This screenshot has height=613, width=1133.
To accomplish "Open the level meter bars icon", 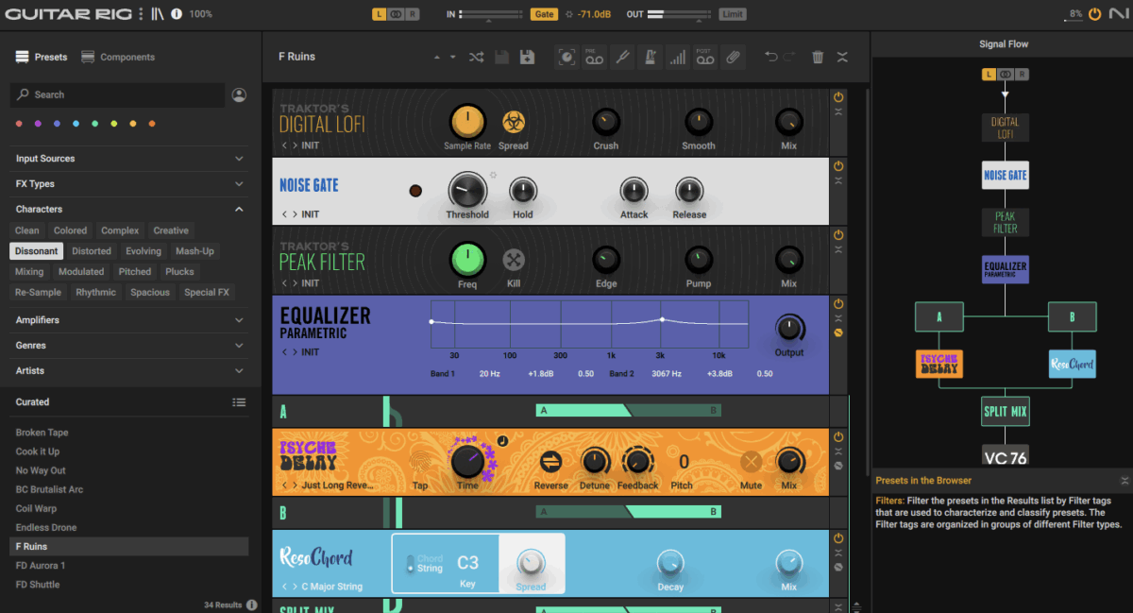I will coord(678,57).
